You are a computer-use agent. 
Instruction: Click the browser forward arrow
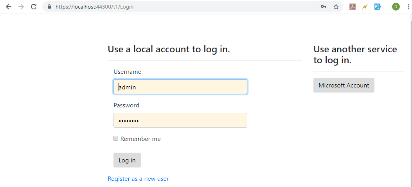pyautogui.click(x=21, y=7)
